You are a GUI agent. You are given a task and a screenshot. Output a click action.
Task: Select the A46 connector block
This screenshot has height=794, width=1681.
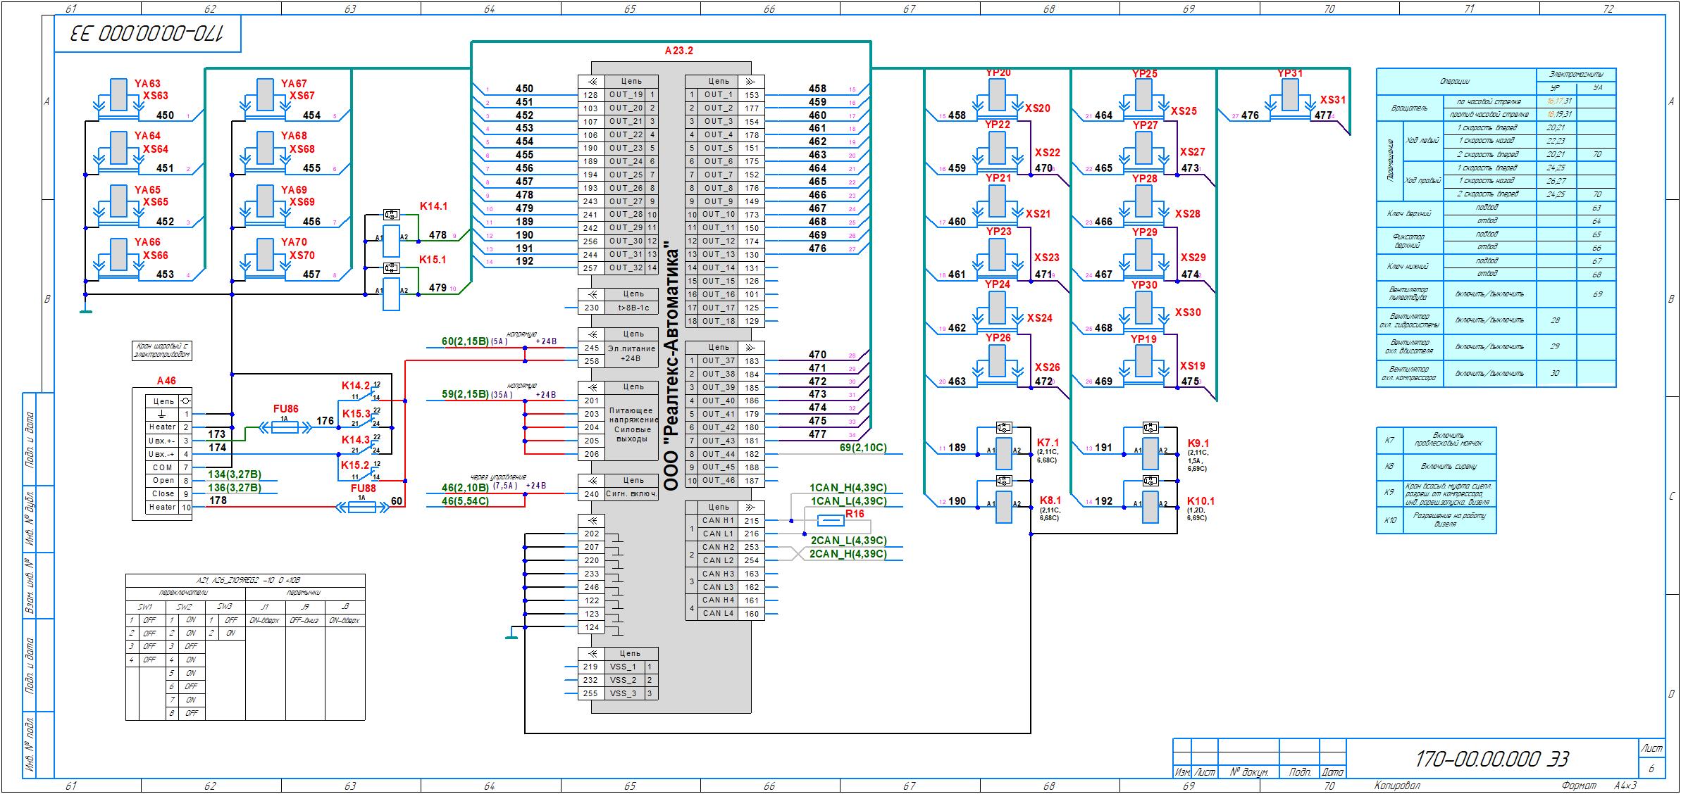click(x=162, y=454)
